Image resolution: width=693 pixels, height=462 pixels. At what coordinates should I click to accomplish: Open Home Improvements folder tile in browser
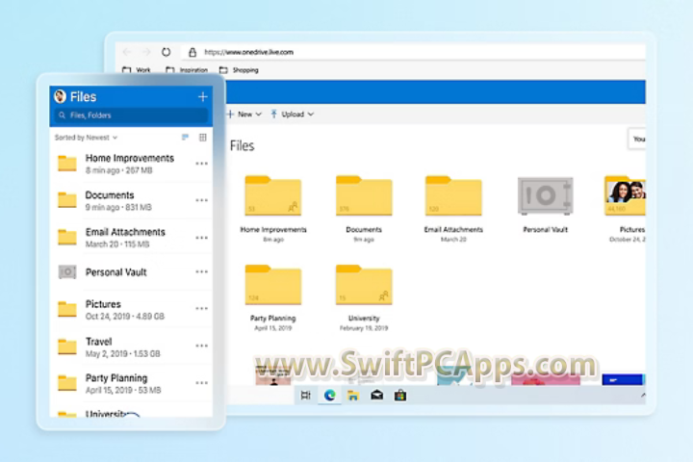point(273,208)
